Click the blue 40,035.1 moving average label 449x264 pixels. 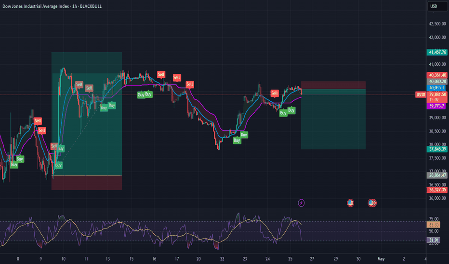436,88
